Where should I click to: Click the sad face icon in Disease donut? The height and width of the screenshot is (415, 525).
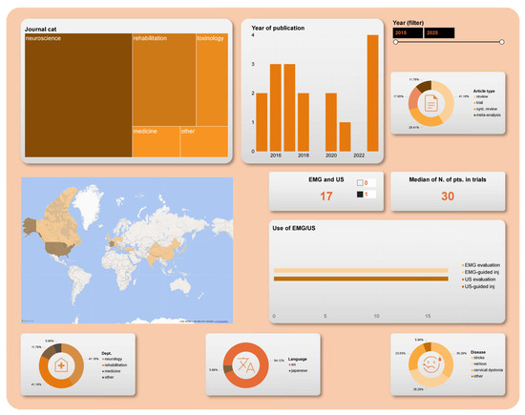pyautogui.click(x=430, y=364)
